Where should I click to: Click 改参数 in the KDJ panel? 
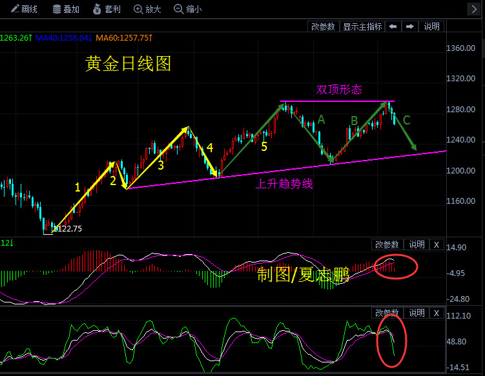click(387, 313)
